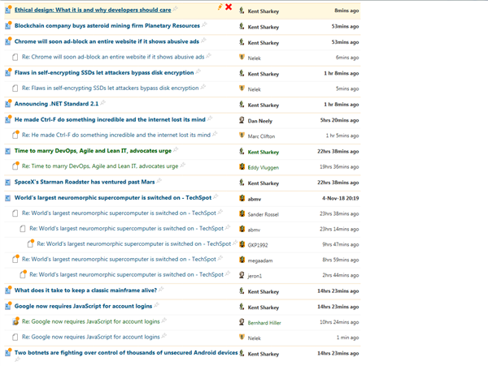The image size is (488, 366).
Task: Open GKP1992's reply about neuromorphic supercomputer
Action: [134, 244]
